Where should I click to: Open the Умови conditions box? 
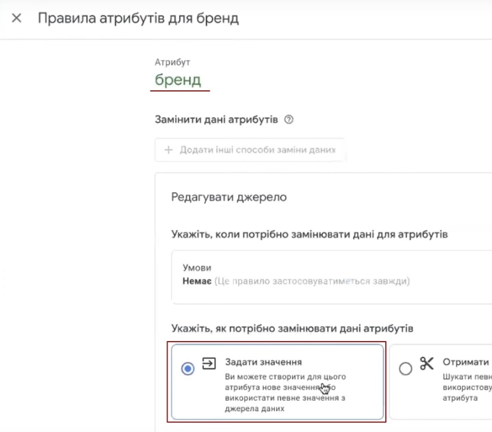(x=331, y=276)
